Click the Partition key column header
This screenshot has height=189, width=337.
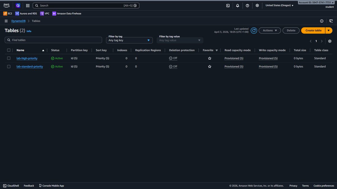click(79, 50)
